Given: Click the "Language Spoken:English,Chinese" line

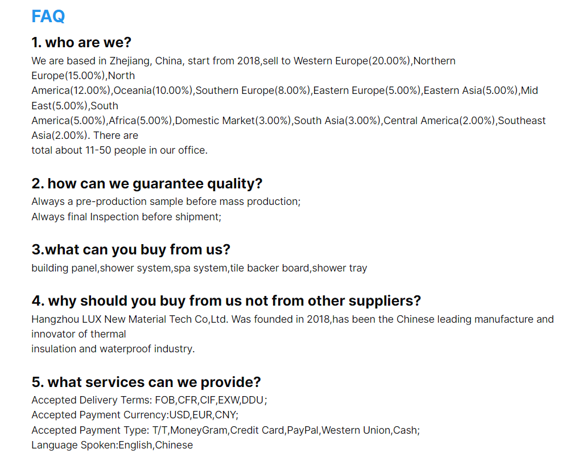Looking at the screenshot, I should pos(112,445).
